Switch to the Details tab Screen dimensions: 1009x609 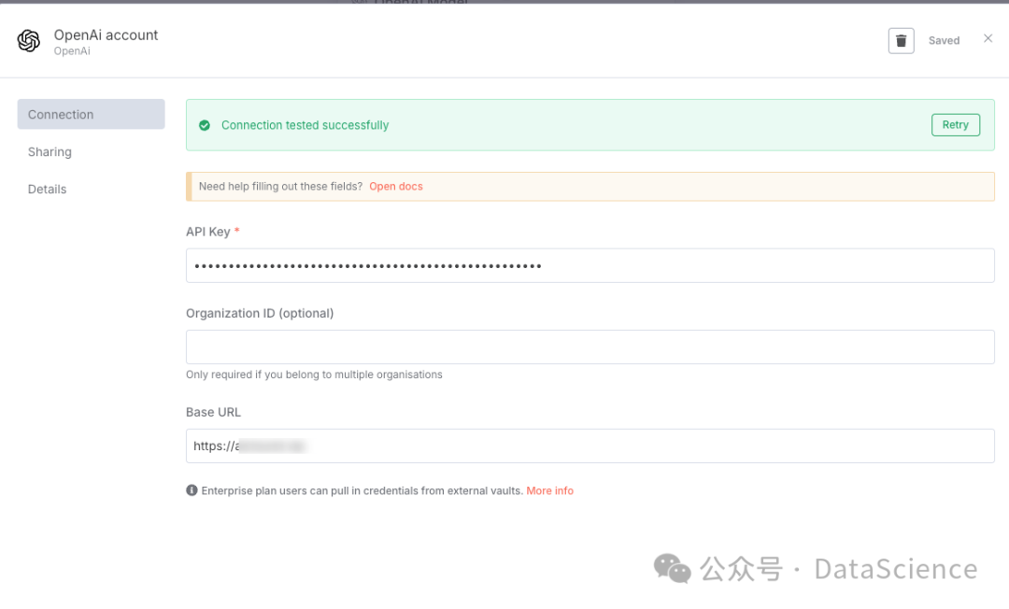(47, 189)
